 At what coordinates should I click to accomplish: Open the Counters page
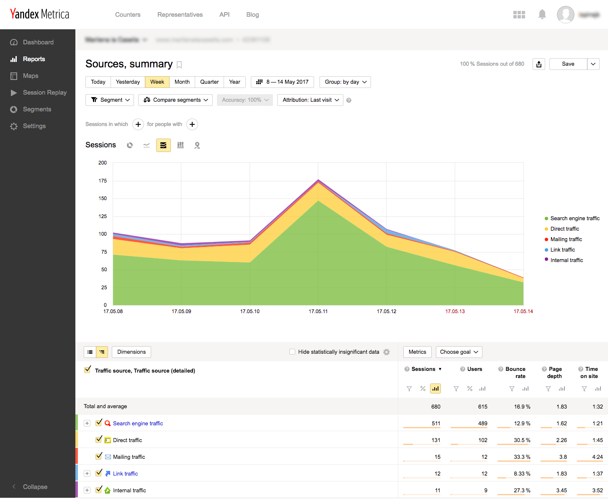coord(128,15)
